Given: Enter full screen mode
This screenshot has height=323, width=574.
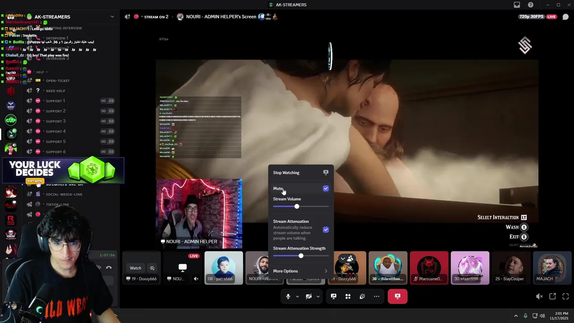Looking at the screenshot, I should pyautogui.click(x=565, y=297).
